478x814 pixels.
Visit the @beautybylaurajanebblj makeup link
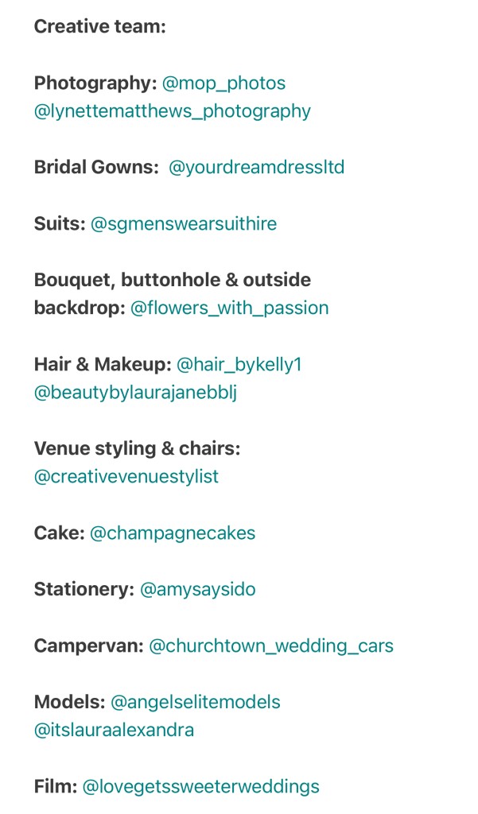coord(136,393)
